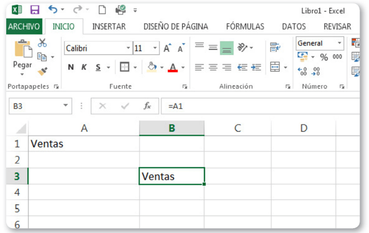Click the insert function fx icon

point(147,106)
